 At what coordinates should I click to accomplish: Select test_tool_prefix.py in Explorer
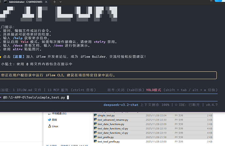coord(153,141)
